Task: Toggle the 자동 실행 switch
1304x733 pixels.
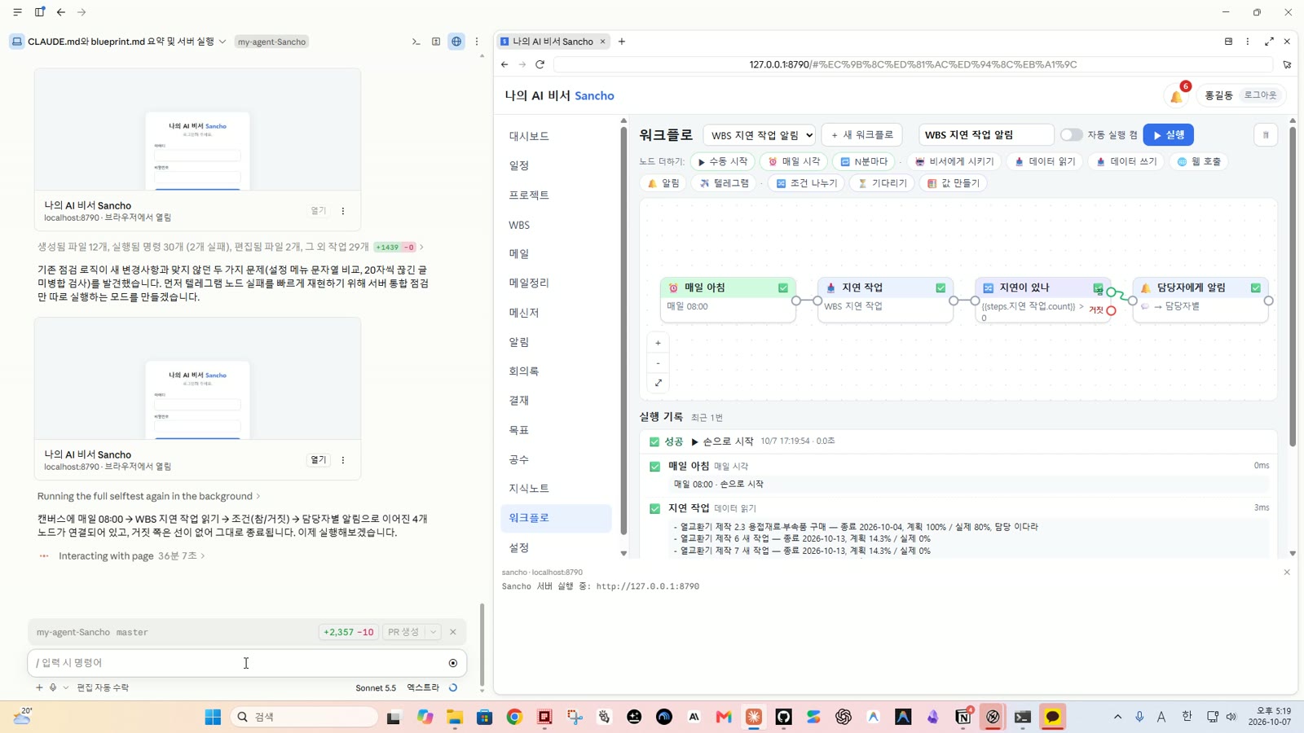Action: pos(1071,134)
